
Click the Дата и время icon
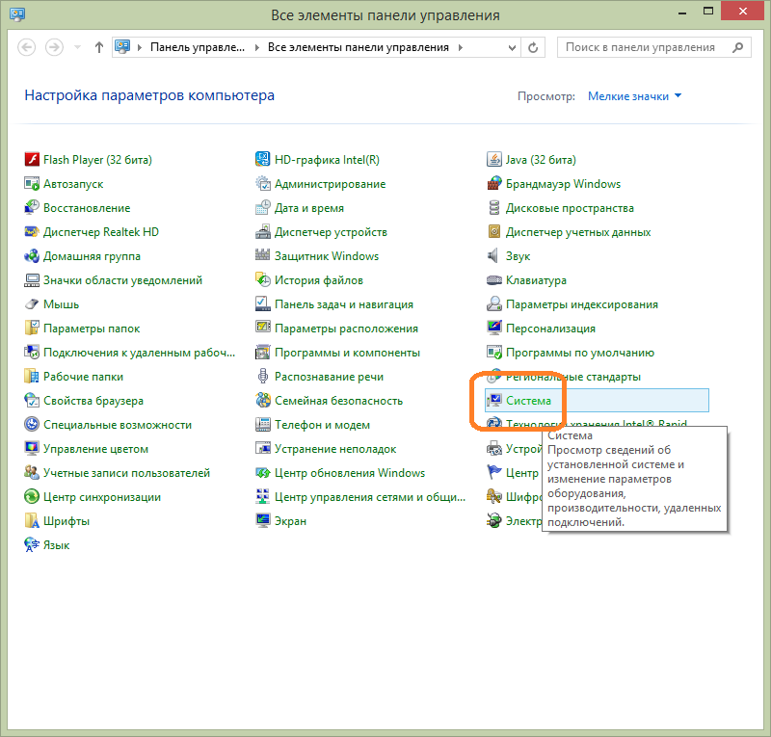pyautogui.click(x=263, y=207)
